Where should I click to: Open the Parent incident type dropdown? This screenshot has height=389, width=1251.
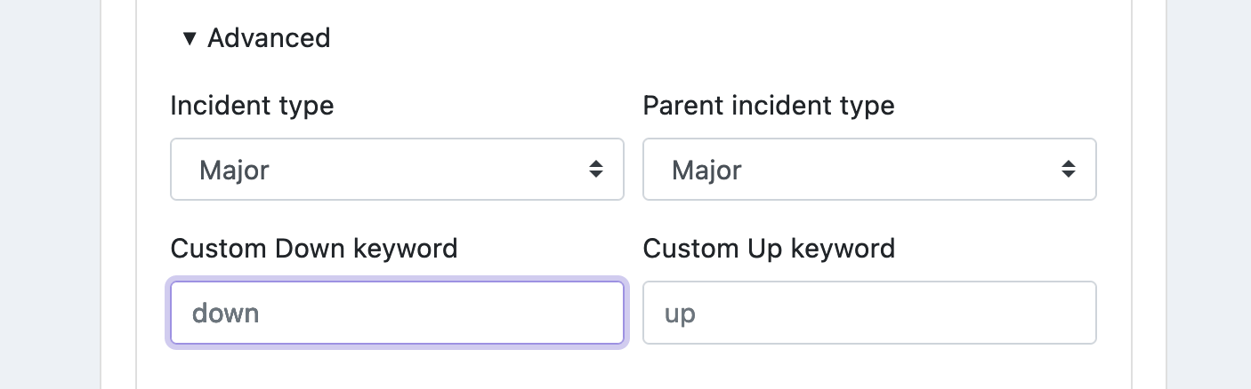[x=869, y=169]
